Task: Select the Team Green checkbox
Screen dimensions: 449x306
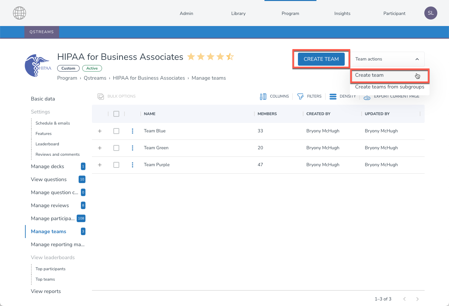Action: point(116,148)
